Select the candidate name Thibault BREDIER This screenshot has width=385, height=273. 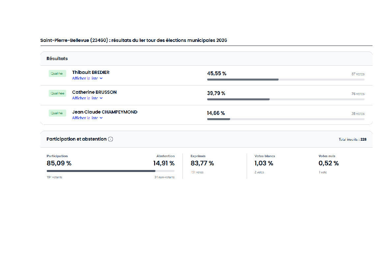[91, 72]
